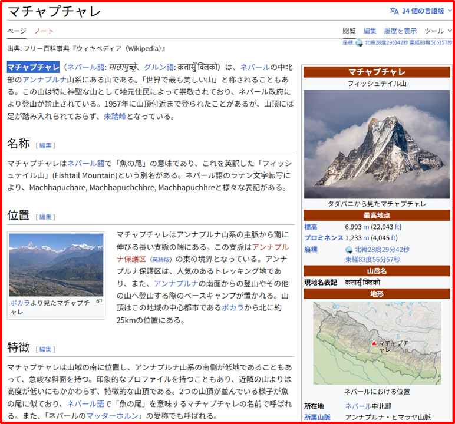Expand the ツール menu
Screen dimensions: 455x424
[x=438, y=31]
